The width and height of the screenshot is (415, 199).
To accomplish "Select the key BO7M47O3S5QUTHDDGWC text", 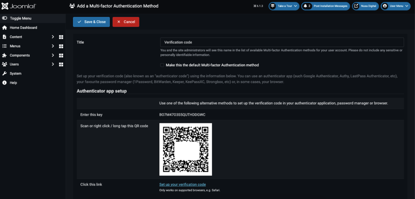I will click(182, 115).
